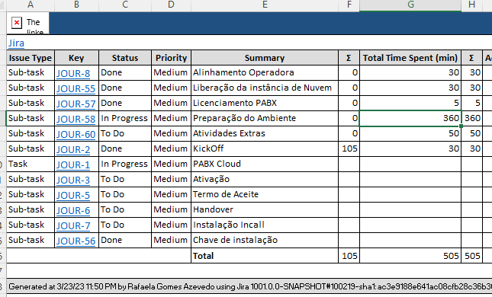Select the Atividades Extras cell
This screenshot has height=297, width=492.
coord(265,133)
